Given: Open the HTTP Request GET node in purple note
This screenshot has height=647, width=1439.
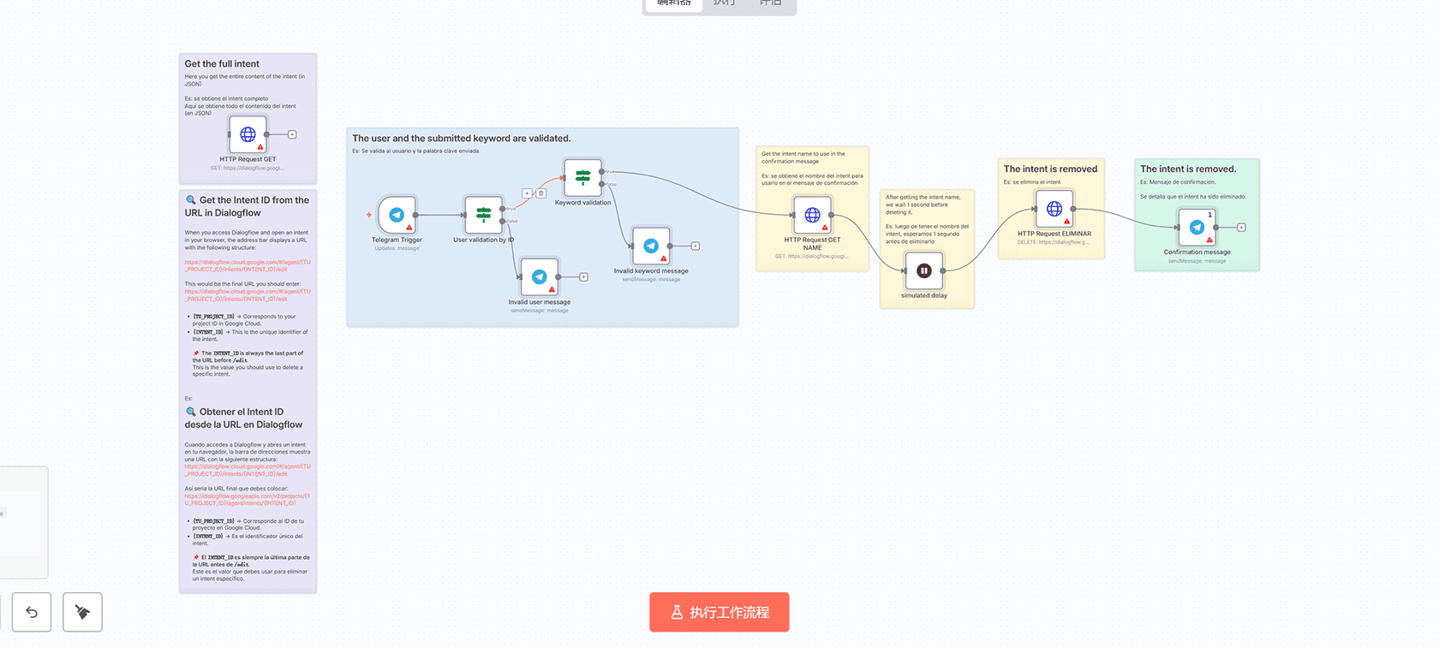Looking at the screenshot, I should tap(248, 134).
